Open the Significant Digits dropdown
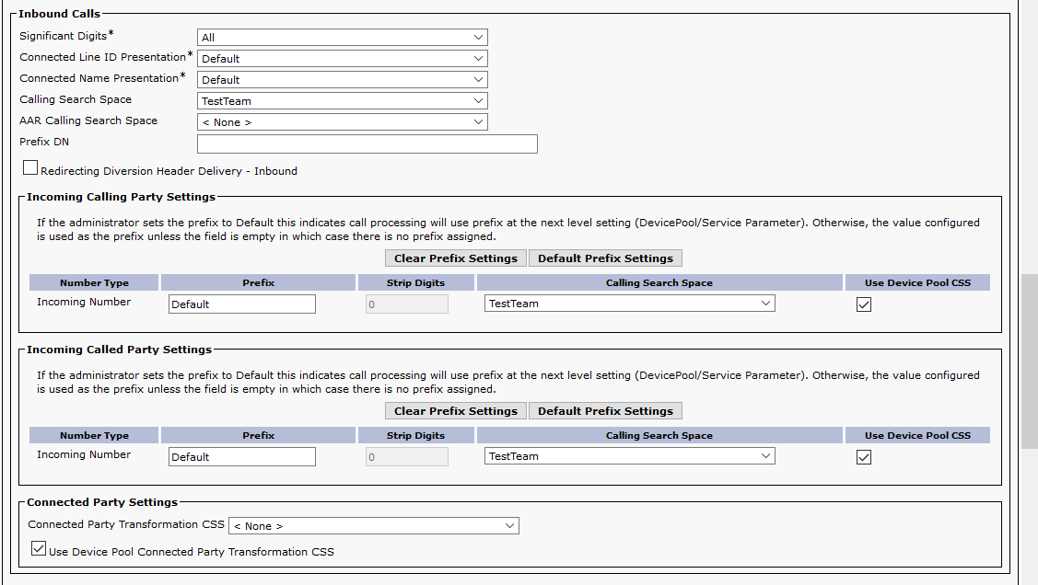 click(x=342, y=38)
